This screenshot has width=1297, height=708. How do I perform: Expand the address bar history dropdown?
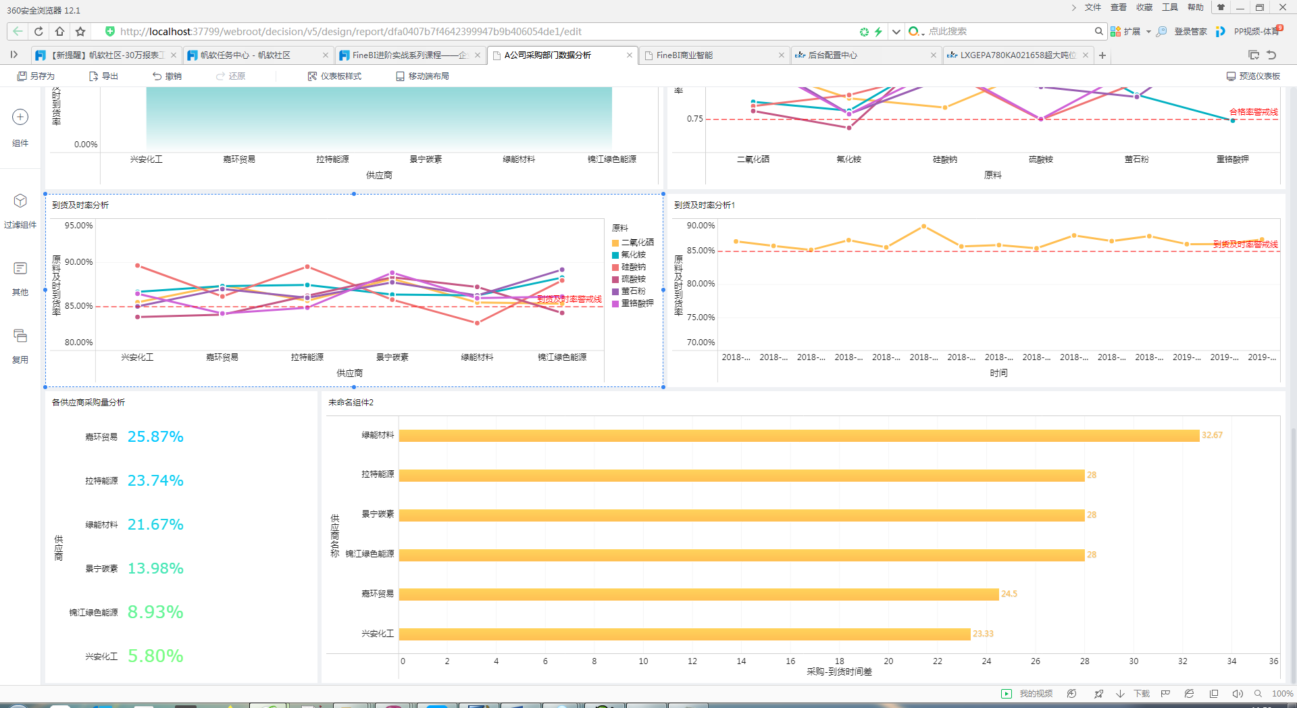pos(896,32)
